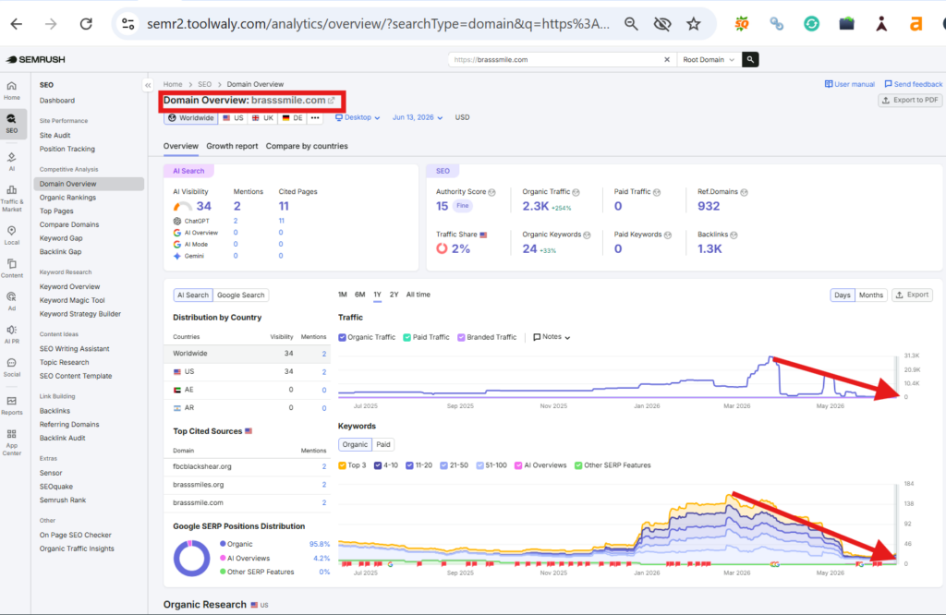Toggle the 51-100 keywords checkbox
The image size is (946, 615).
click(480, 465)
